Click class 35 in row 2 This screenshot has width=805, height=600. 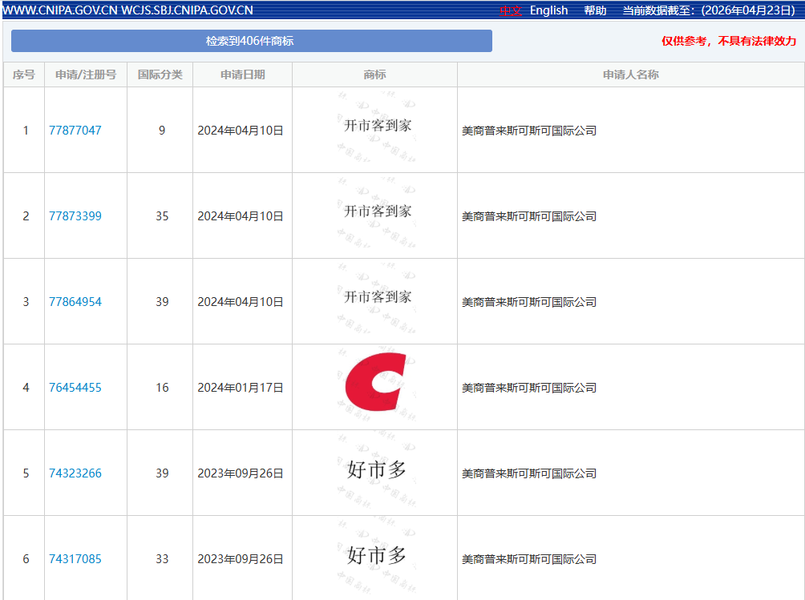pyautogui.click(x=162, y=216)
